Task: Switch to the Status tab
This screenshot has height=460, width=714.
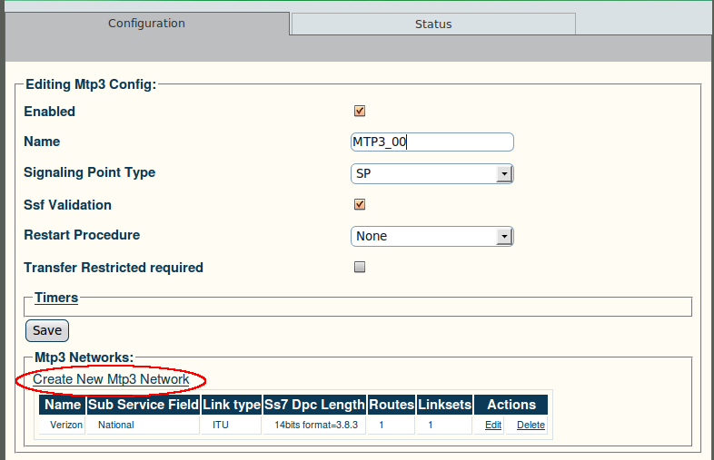Action: coord(433,24)
